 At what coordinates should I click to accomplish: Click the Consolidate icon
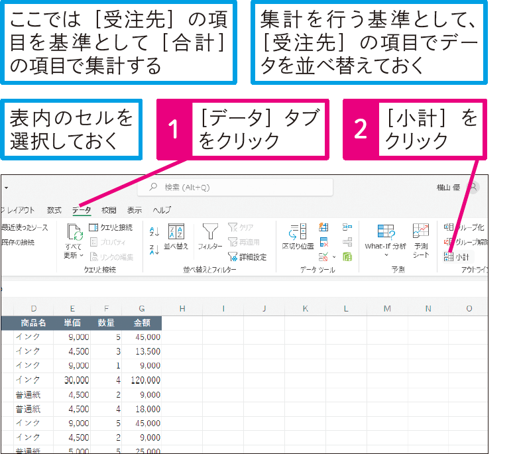coord(347,227)
